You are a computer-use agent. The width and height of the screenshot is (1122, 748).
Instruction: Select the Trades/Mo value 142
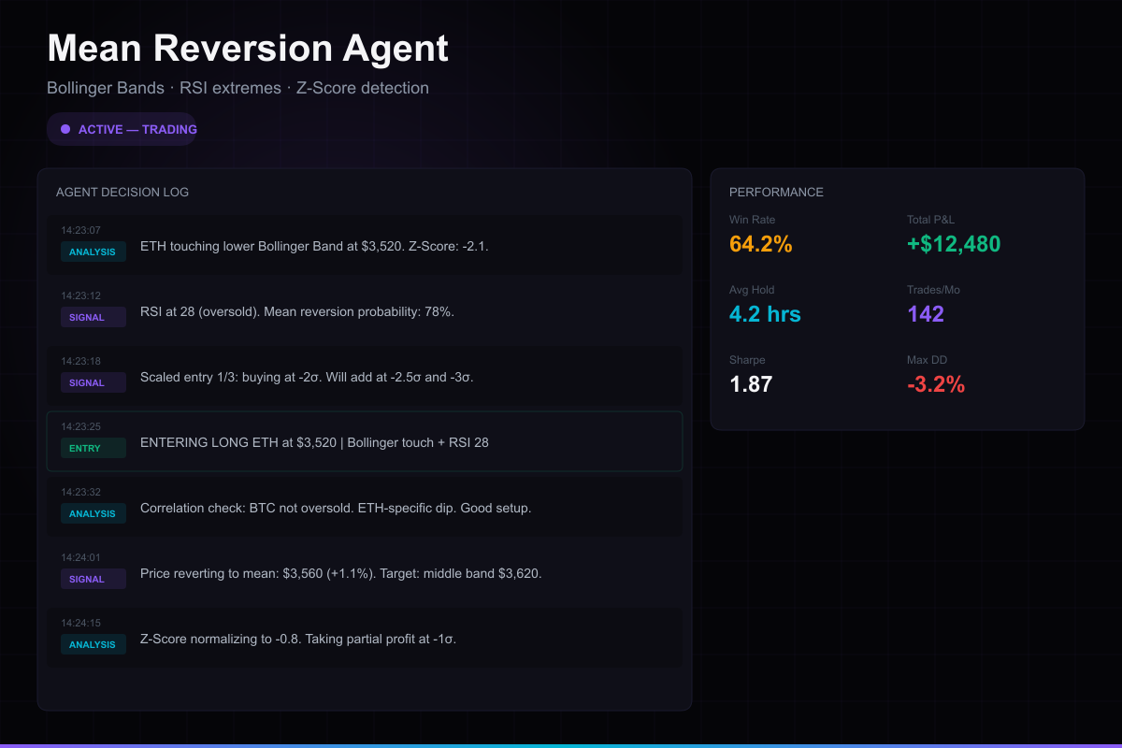click(x=926, y=314)
